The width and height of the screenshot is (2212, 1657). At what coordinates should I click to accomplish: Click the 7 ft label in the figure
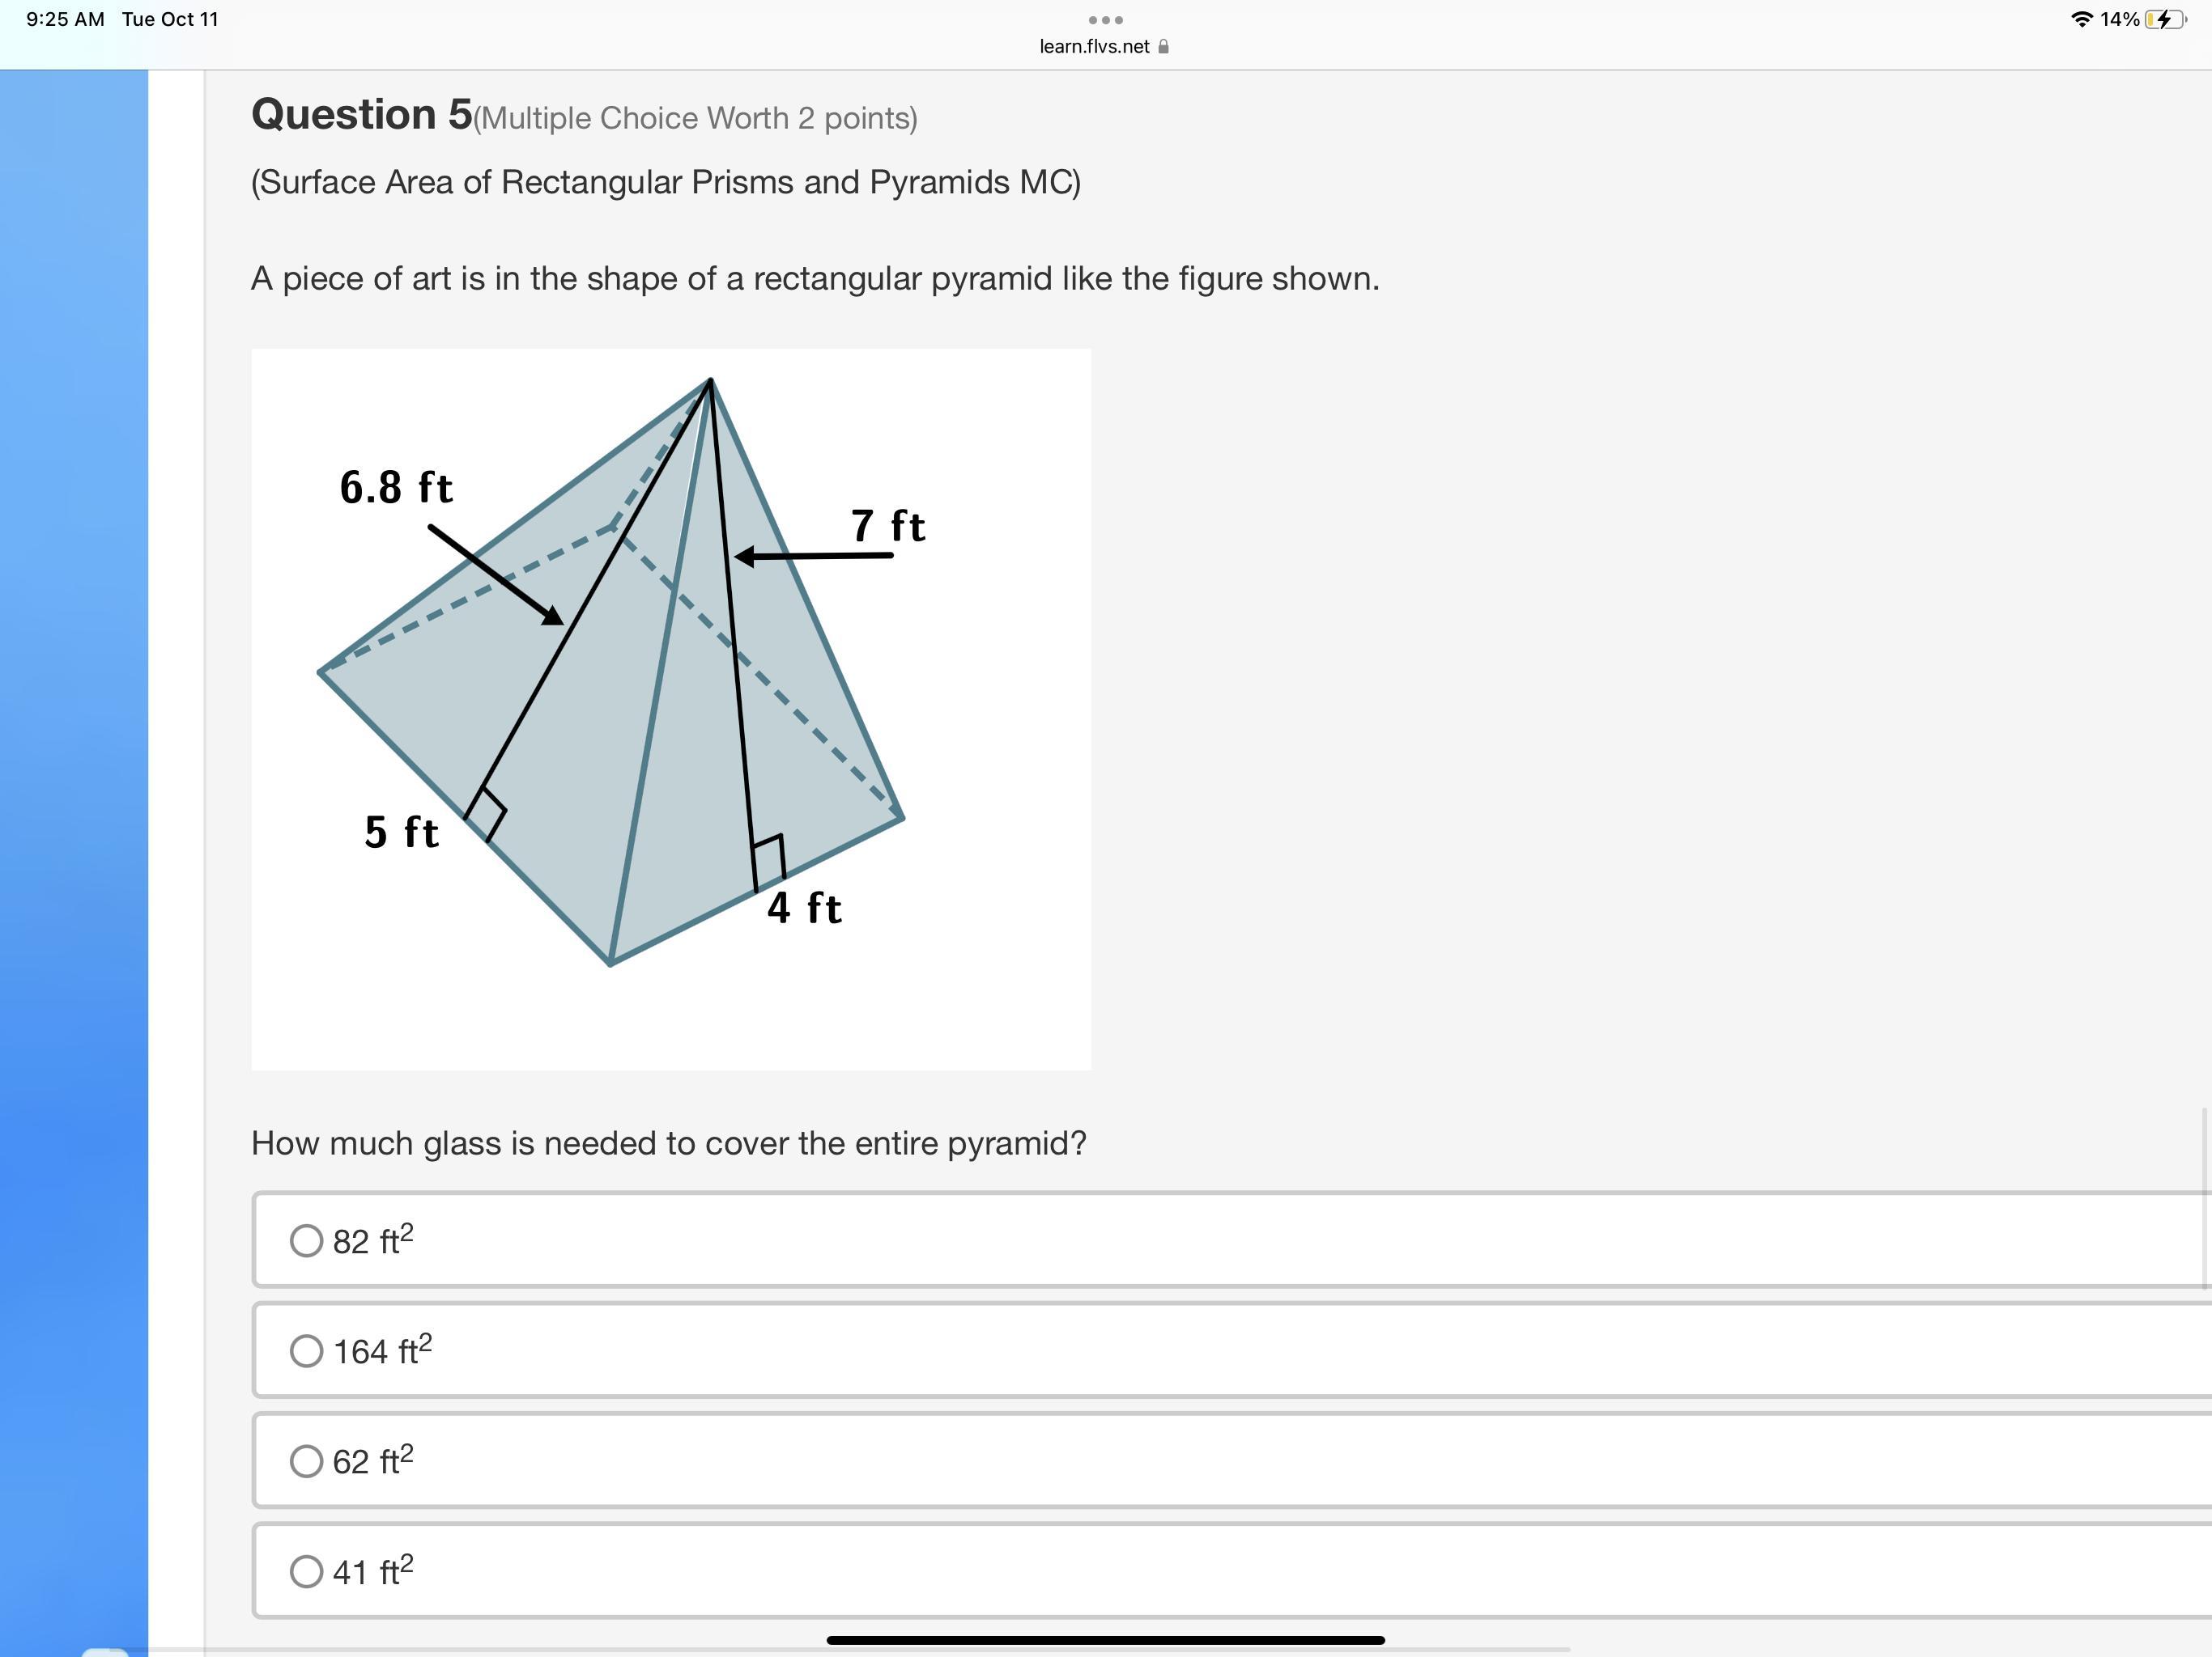[x=888, y=526]
